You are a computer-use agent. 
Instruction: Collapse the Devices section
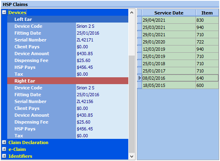[4, 12]
